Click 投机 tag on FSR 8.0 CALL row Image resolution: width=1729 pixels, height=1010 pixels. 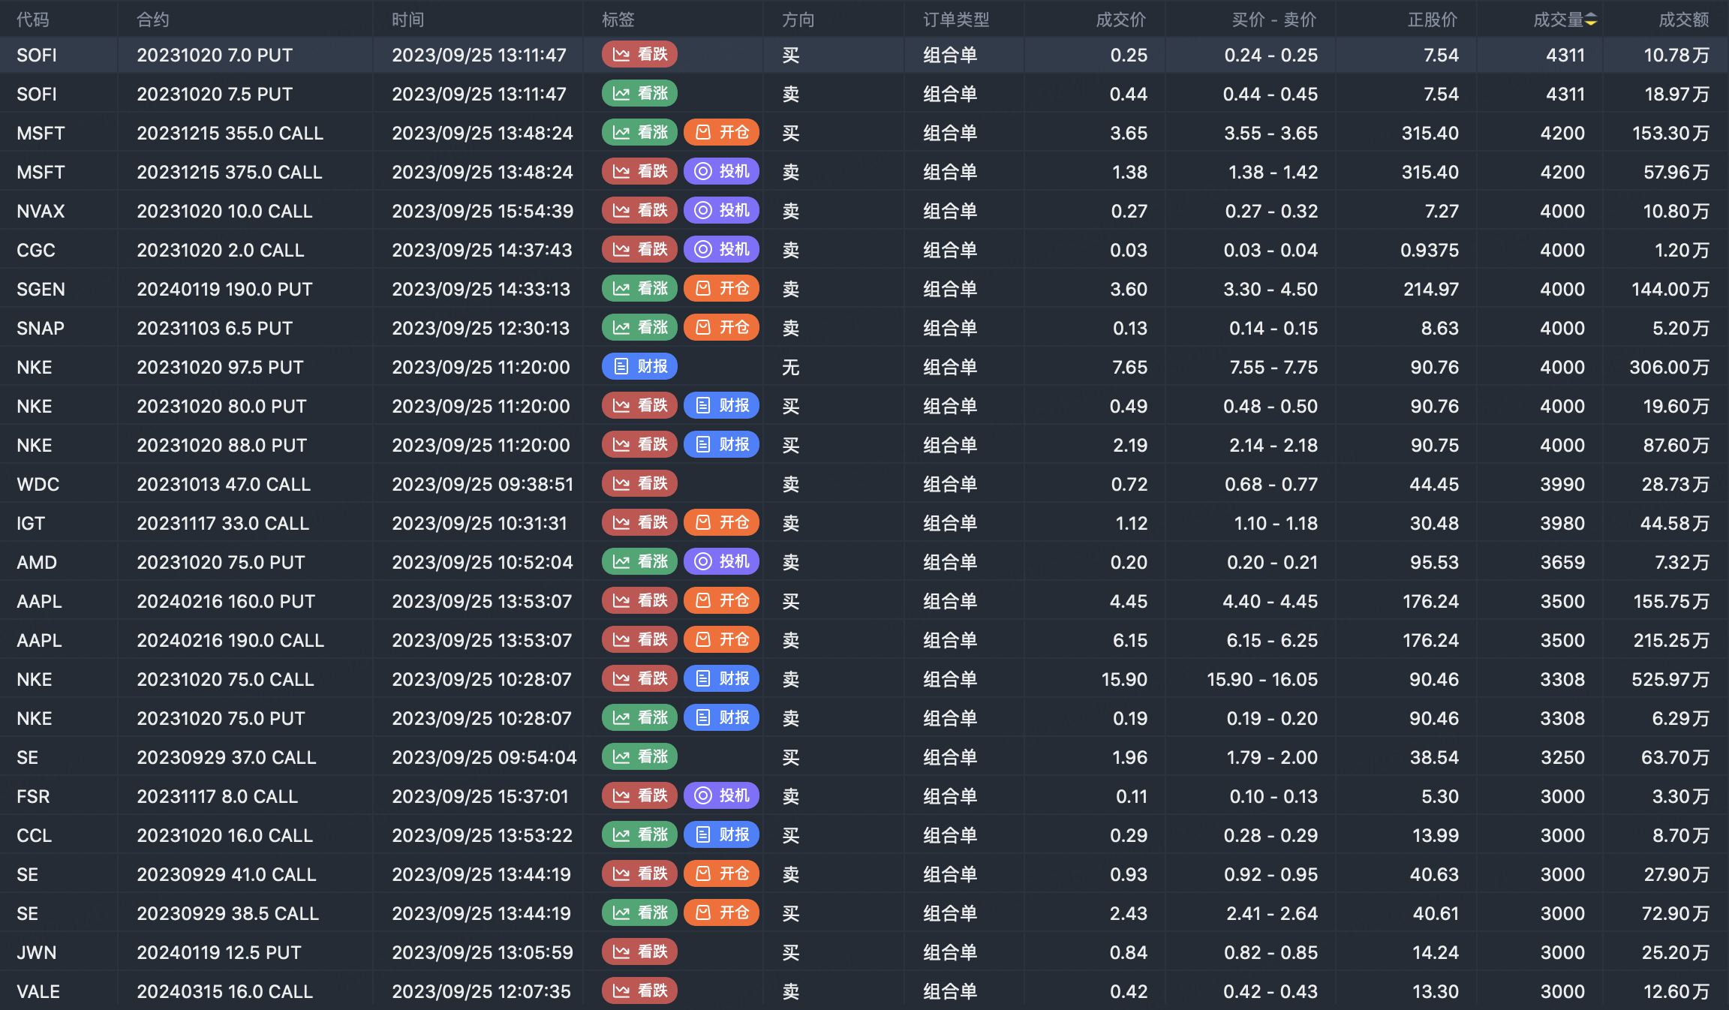(722, 796)
